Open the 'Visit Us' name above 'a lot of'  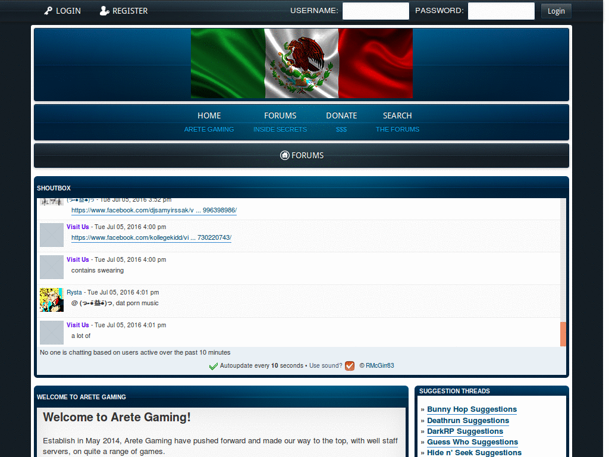point(78,325)
